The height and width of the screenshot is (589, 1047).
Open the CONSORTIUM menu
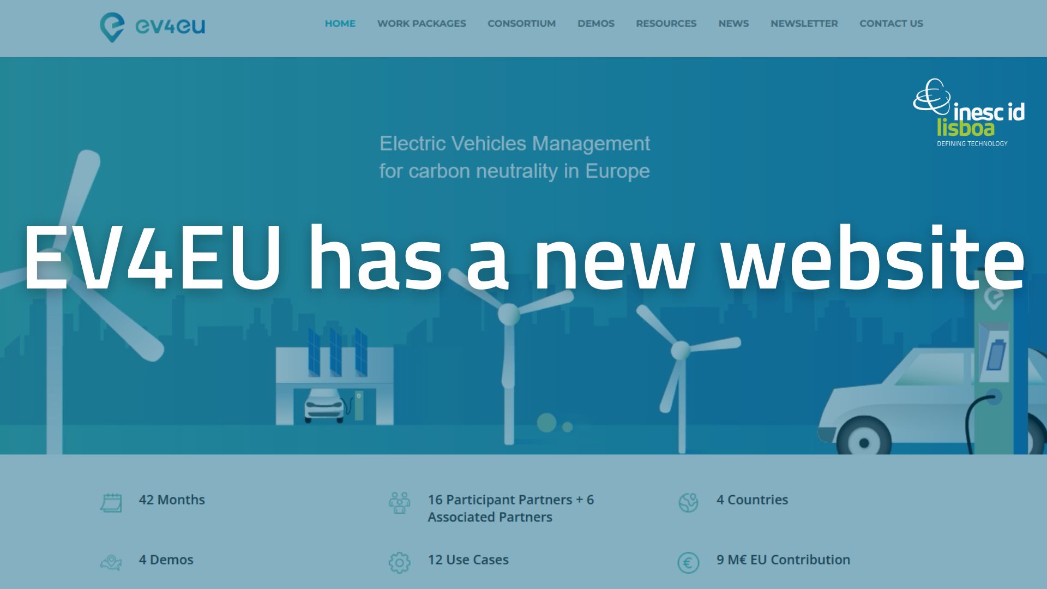(521, 23)
